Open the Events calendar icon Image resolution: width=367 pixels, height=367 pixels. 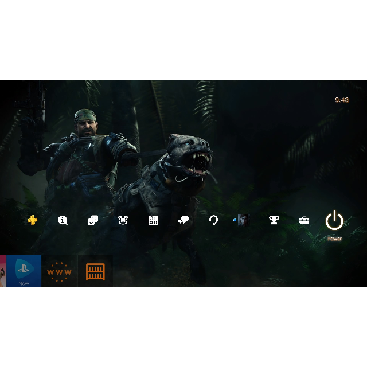pyautogui.click(x=153, y=220)
